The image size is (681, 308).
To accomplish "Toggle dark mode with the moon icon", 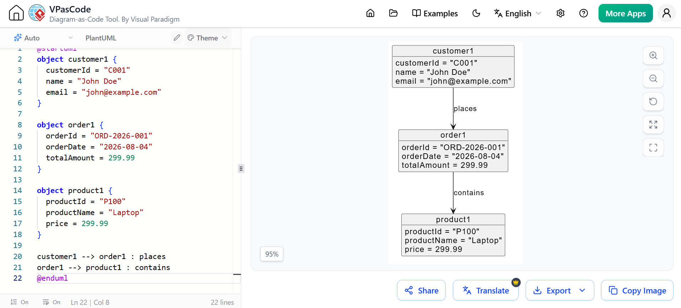I will [476, 13].
